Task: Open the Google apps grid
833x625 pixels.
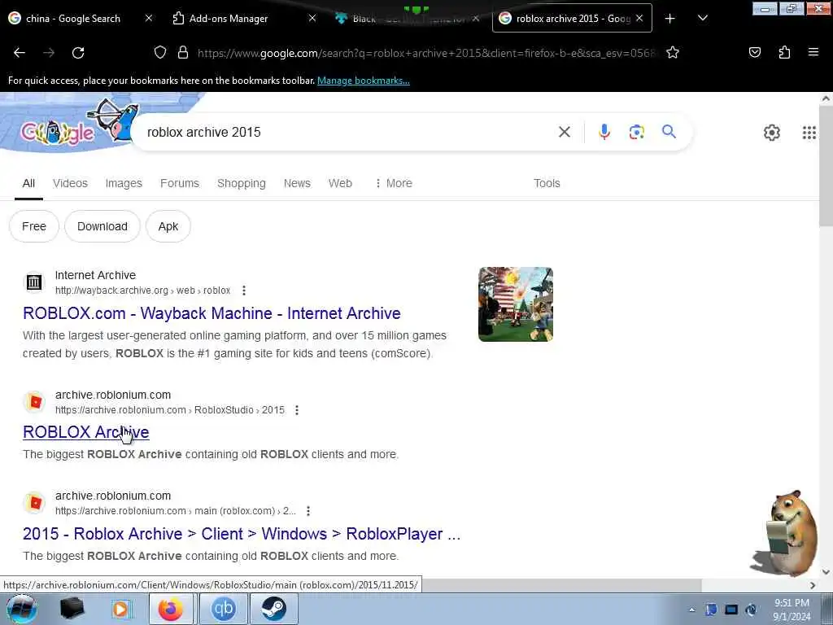Action: [x=809, y=133]
